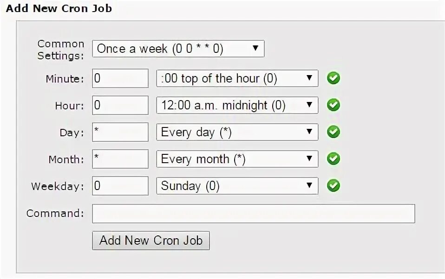Focus the Hour text field
This screenshot has width=445, height=279.
[120, 105]
